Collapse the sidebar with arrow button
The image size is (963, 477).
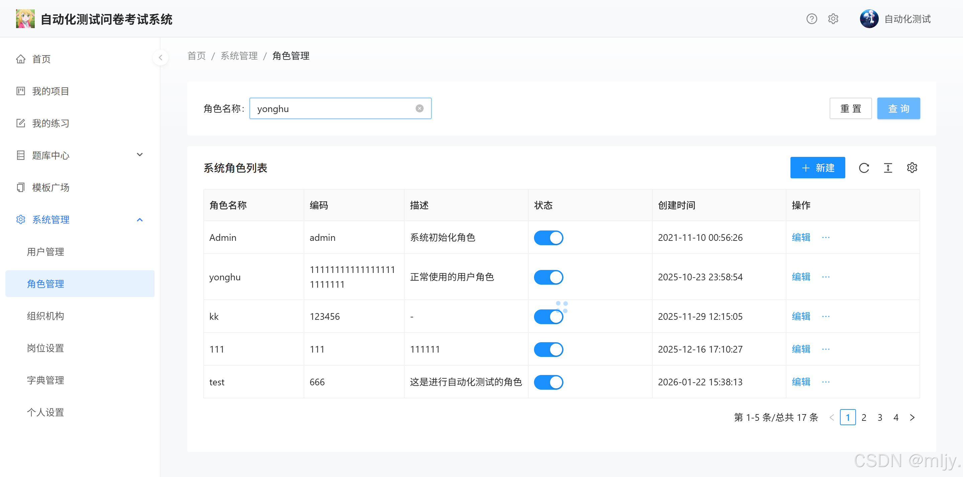[x=160, y=58]
